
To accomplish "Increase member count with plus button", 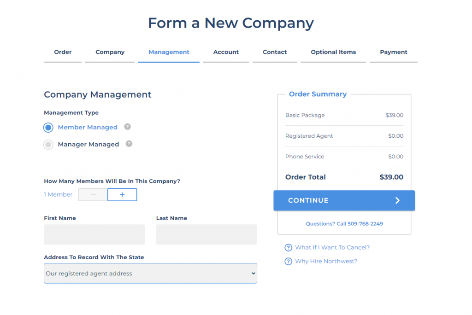I will tap(122, 195).
